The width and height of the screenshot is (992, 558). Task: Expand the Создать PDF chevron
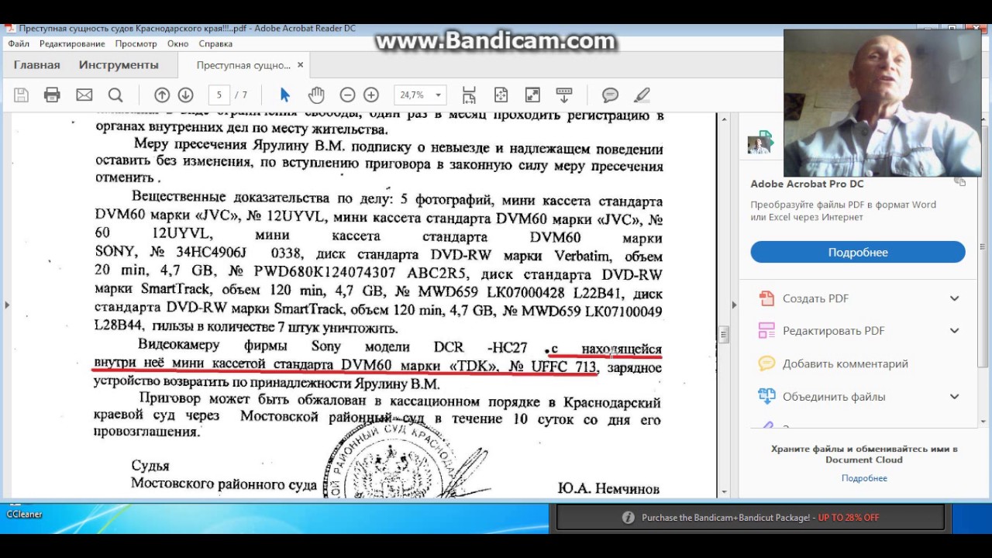954,298
